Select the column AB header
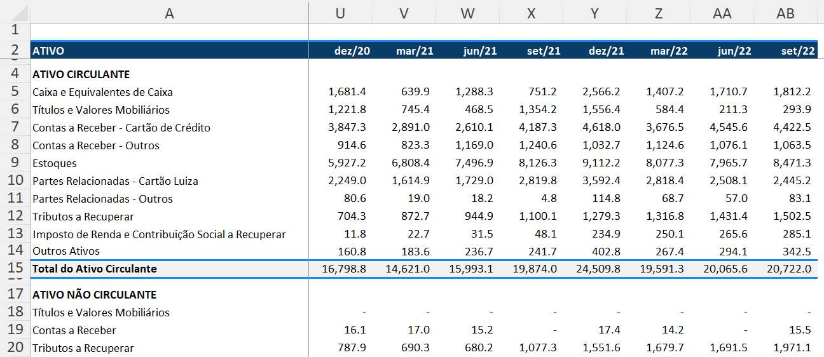The width and height of the screenshot is (824, 357). 785,13
